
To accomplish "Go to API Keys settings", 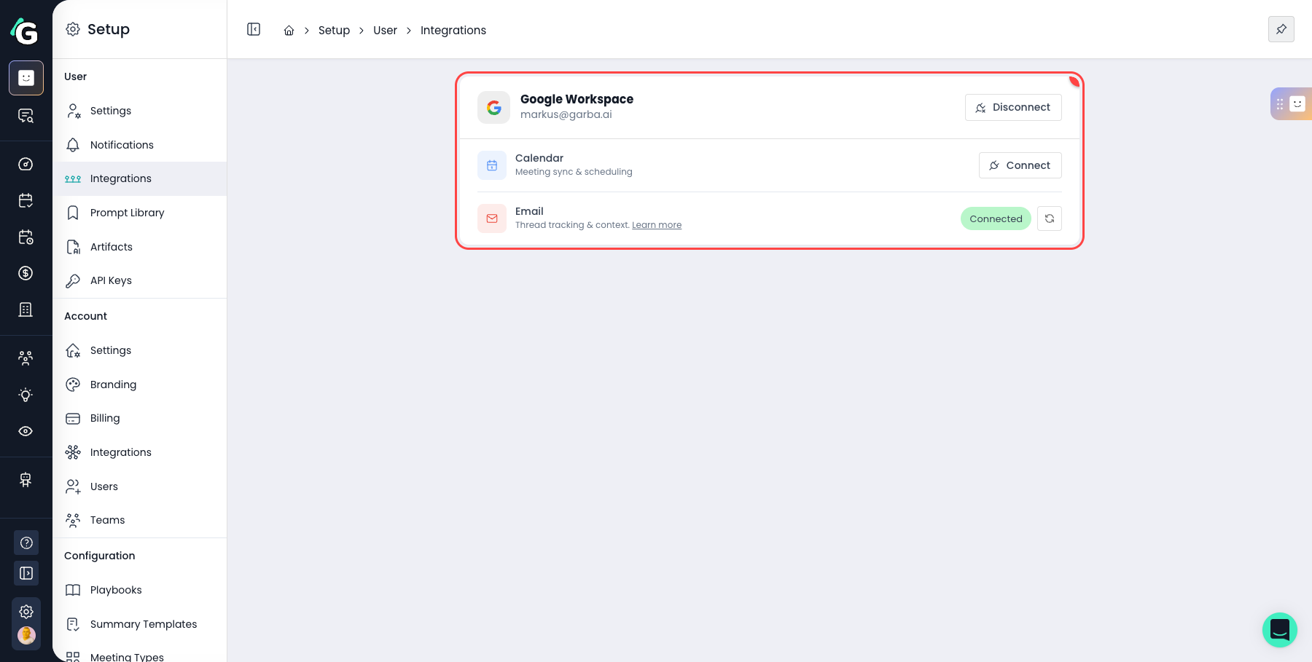I will coord(111,280).
